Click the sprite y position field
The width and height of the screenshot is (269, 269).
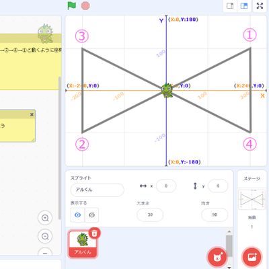(218, 186)
